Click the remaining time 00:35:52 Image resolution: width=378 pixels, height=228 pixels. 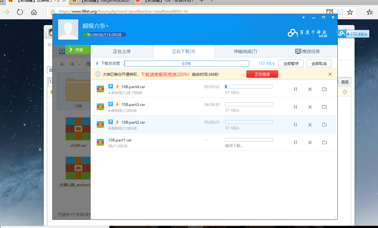(x=212, y=87)
